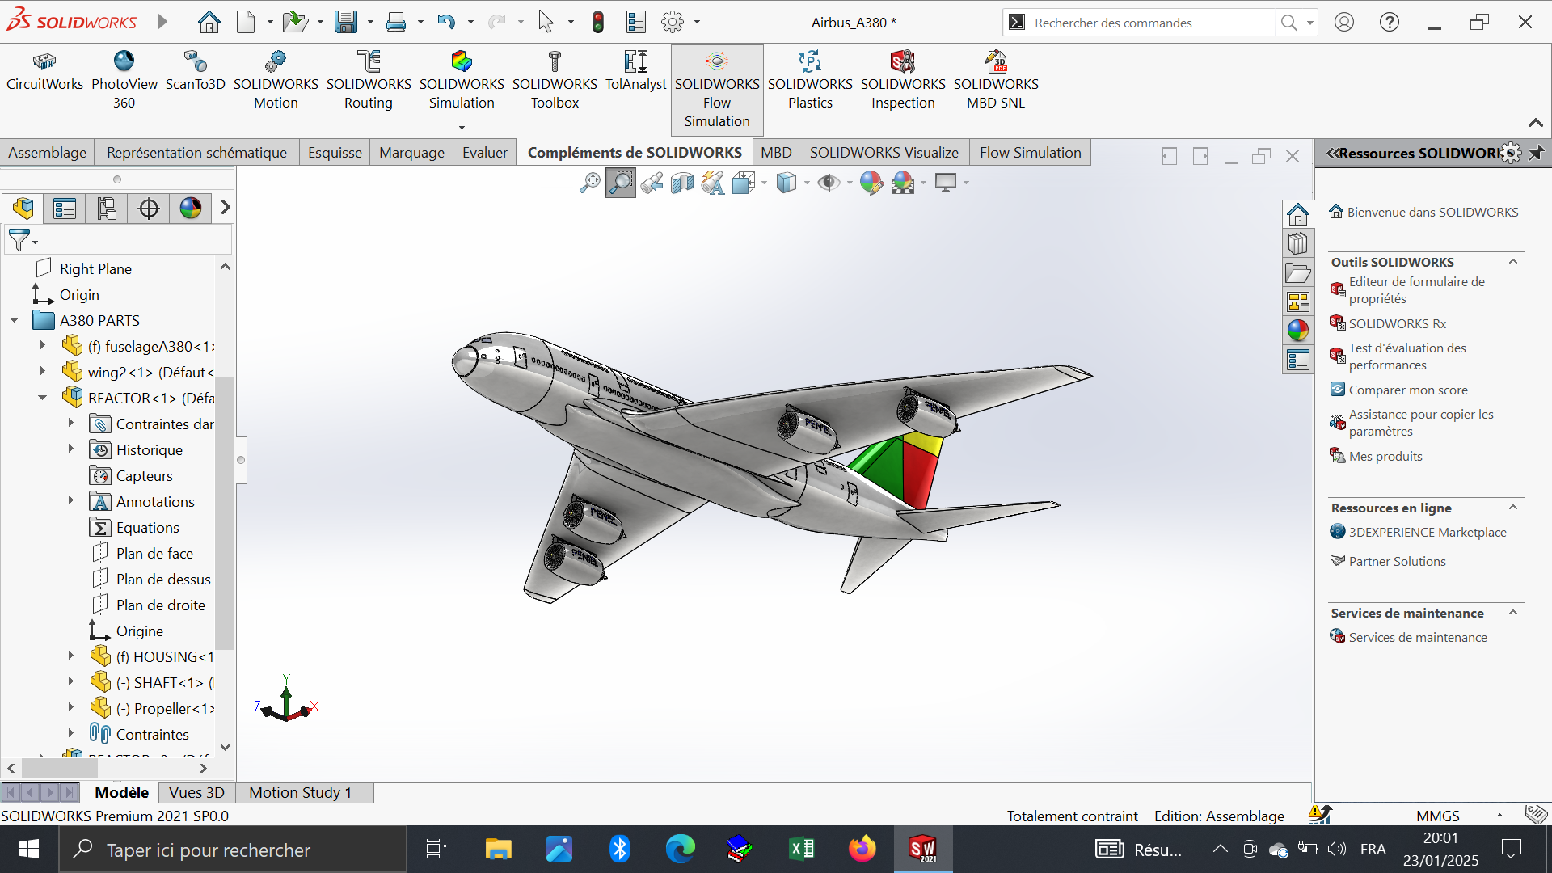Click the SOLIDWORKS Rx link

(x=1397, y=324)
